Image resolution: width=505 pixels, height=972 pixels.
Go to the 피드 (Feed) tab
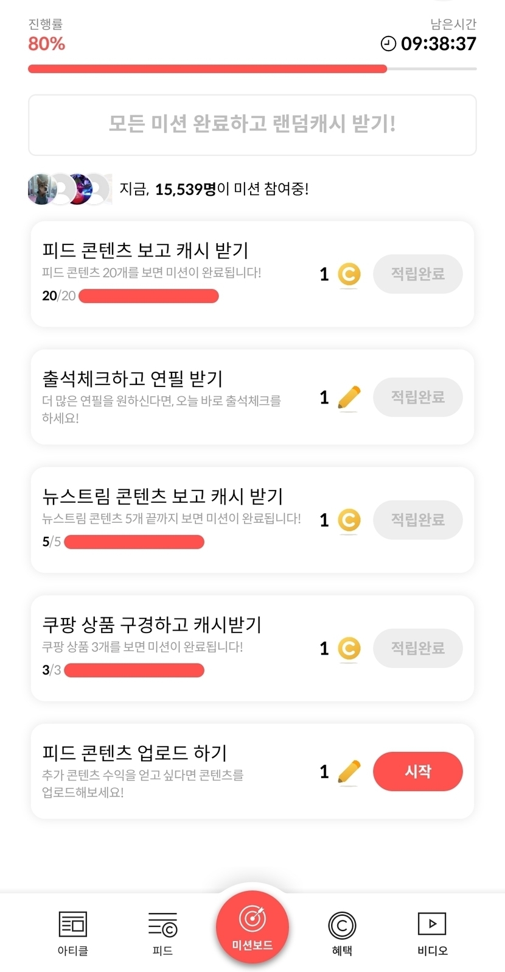tap(162, 925)
